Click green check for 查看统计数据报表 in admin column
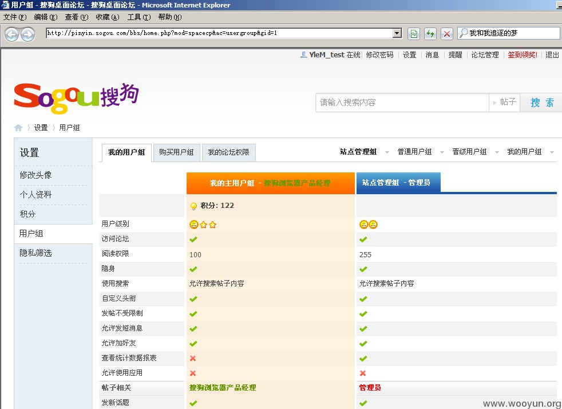 pos(363,358)
